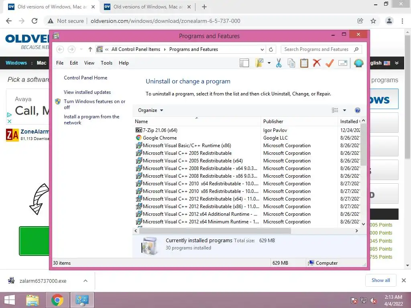Screen dimensions: 411x308
Task: Click the network tray icon
Action: click(x=364, y=301)
